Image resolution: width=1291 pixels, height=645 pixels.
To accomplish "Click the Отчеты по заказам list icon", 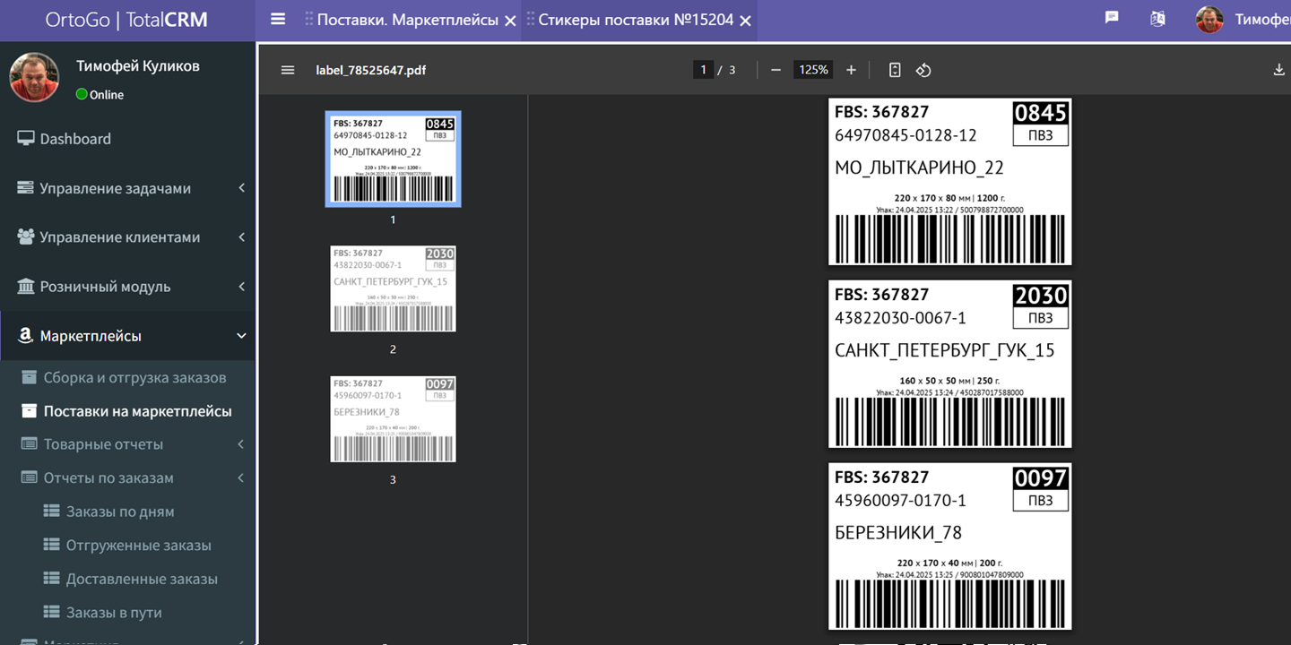I will tap(30, 478).
